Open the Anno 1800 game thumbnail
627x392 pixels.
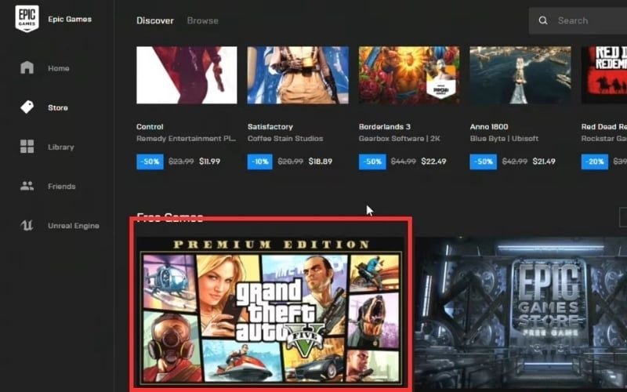pyautogui.click(x=520, y=75)
